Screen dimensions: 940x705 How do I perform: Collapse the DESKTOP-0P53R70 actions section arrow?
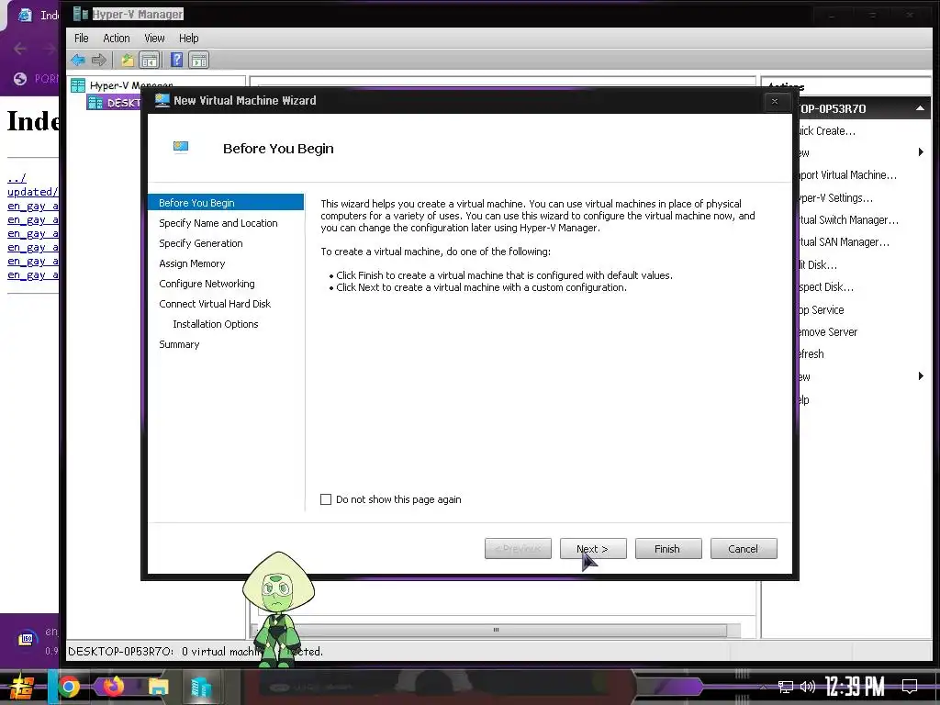coord(920,108)
